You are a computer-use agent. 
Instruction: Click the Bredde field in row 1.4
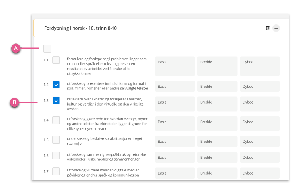pos(217,124)
